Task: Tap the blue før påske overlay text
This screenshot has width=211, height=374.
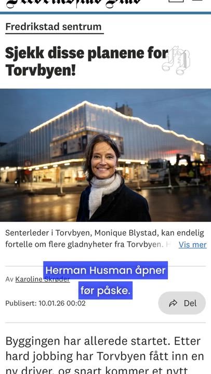Action: 105,290
